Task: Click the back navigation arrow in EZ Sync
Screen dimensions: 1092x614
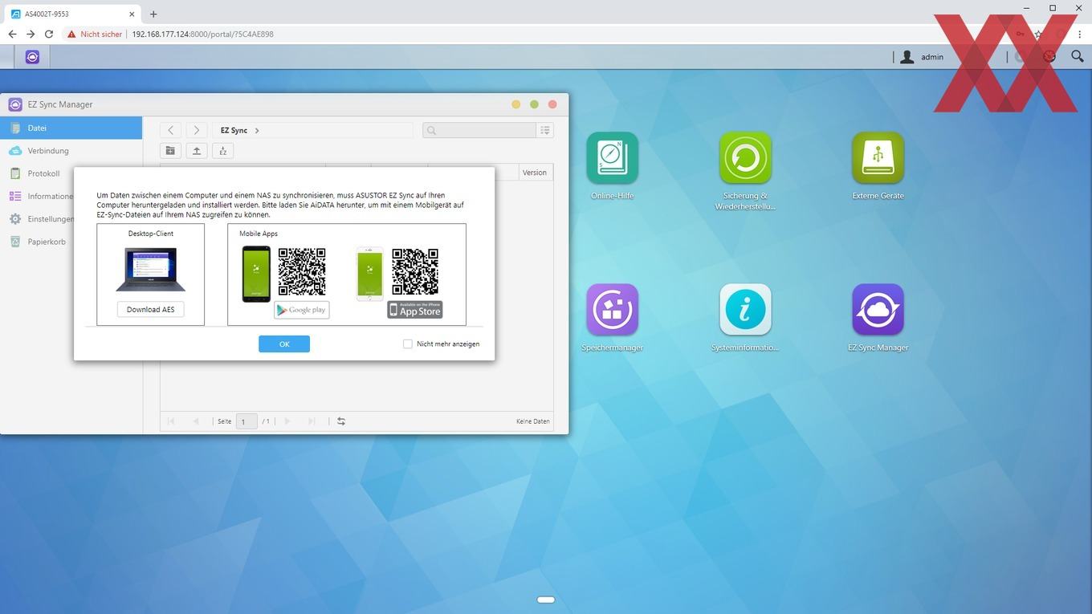Action: pyautogui.click(x=170, y=130)
